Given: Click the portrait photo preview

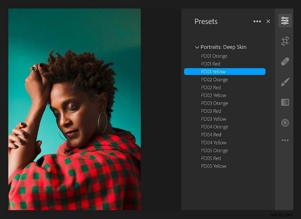Looking at the screenshot, I should [x=74, y=109].
